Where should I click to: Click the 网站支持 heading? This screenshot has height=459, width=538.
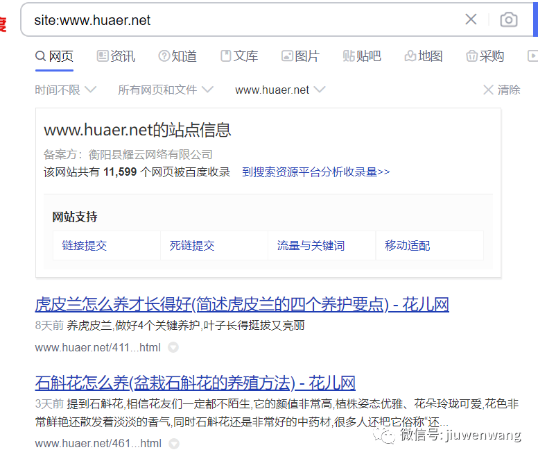tap(75, 217)
